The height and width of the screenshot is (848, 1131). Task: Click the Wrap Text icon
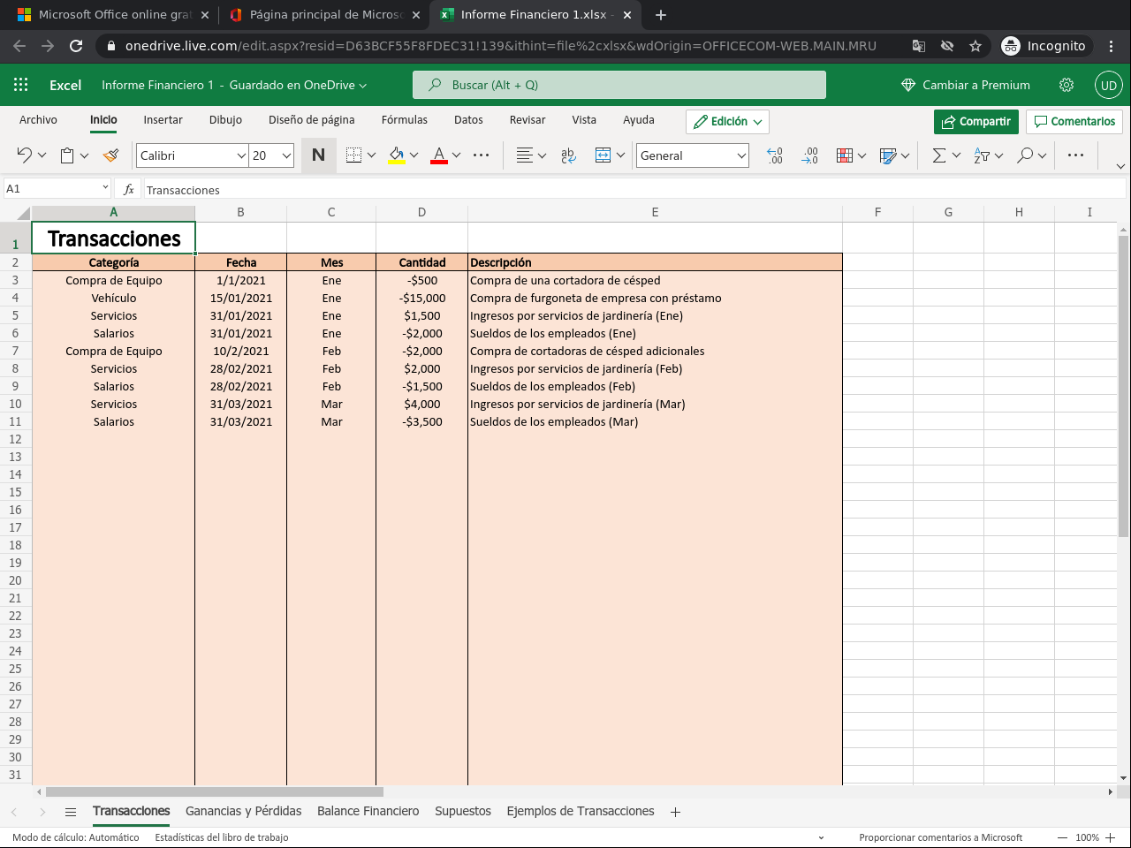(568, 155)
